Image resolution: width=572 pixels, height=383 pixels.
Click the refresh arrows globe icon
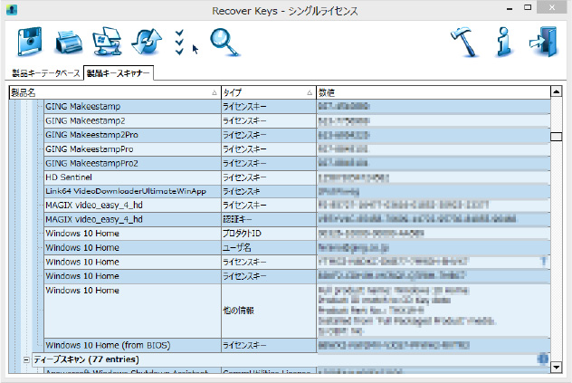147,42
